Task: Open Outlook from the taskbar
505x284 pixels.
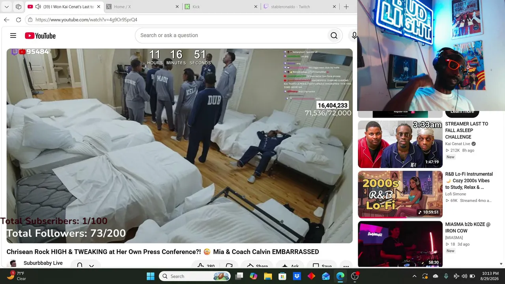Action: point(326,276)
